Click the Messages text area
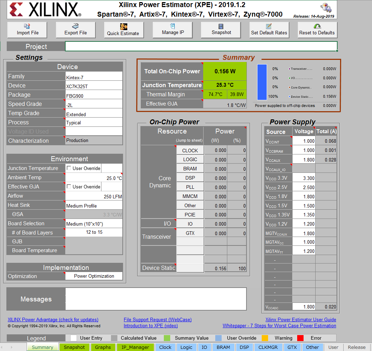Screen dimensions: 372x351 click(x=156, y=299)
